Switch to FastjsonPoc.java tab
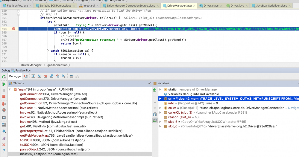 tap(17, 6)
